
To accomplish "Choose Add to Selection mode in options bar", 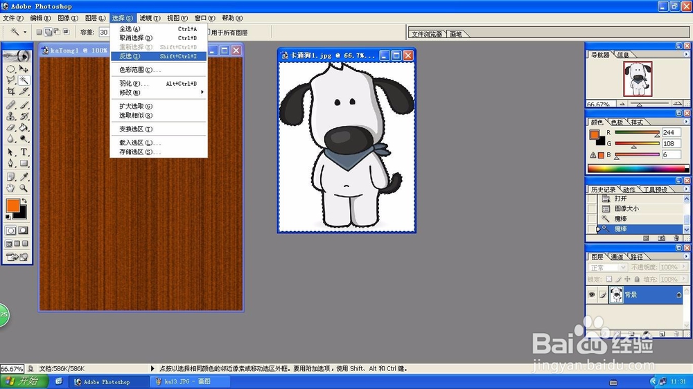I will click(x=49, y=32).
